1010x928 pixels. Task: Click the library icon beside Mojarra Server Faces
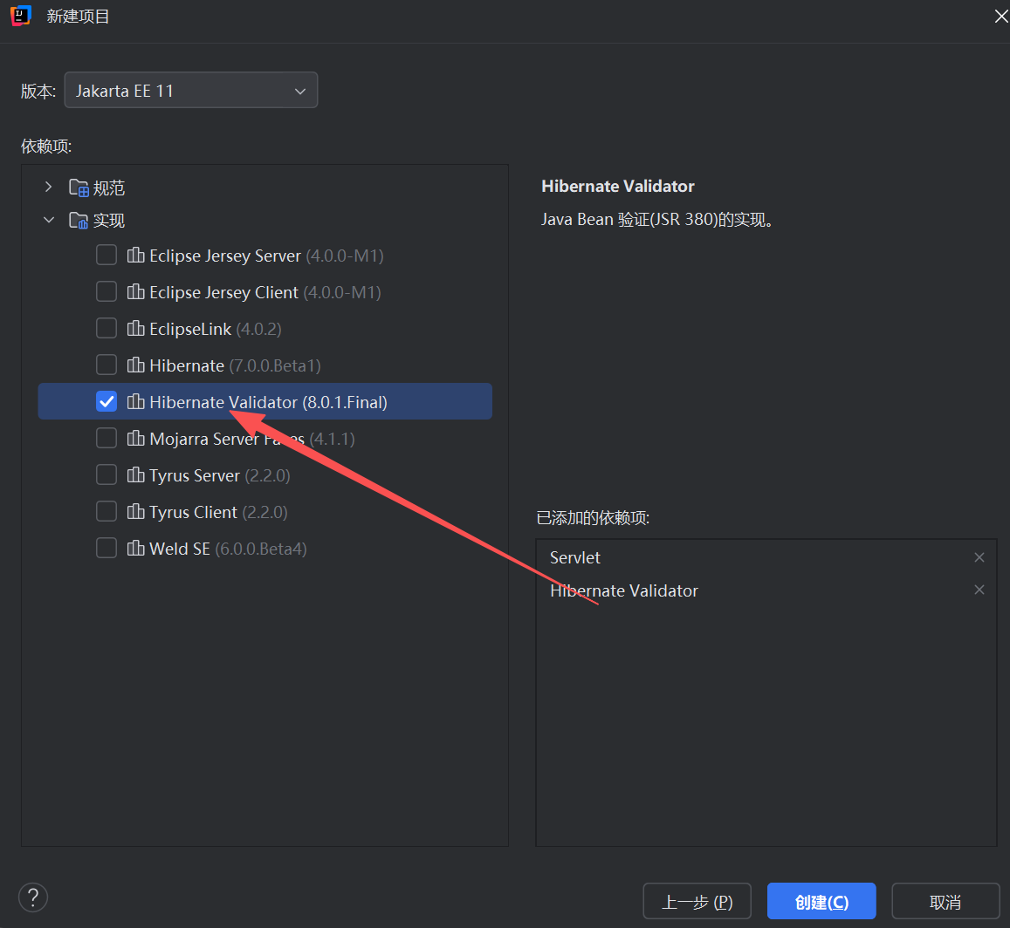(x=136, y=439)
